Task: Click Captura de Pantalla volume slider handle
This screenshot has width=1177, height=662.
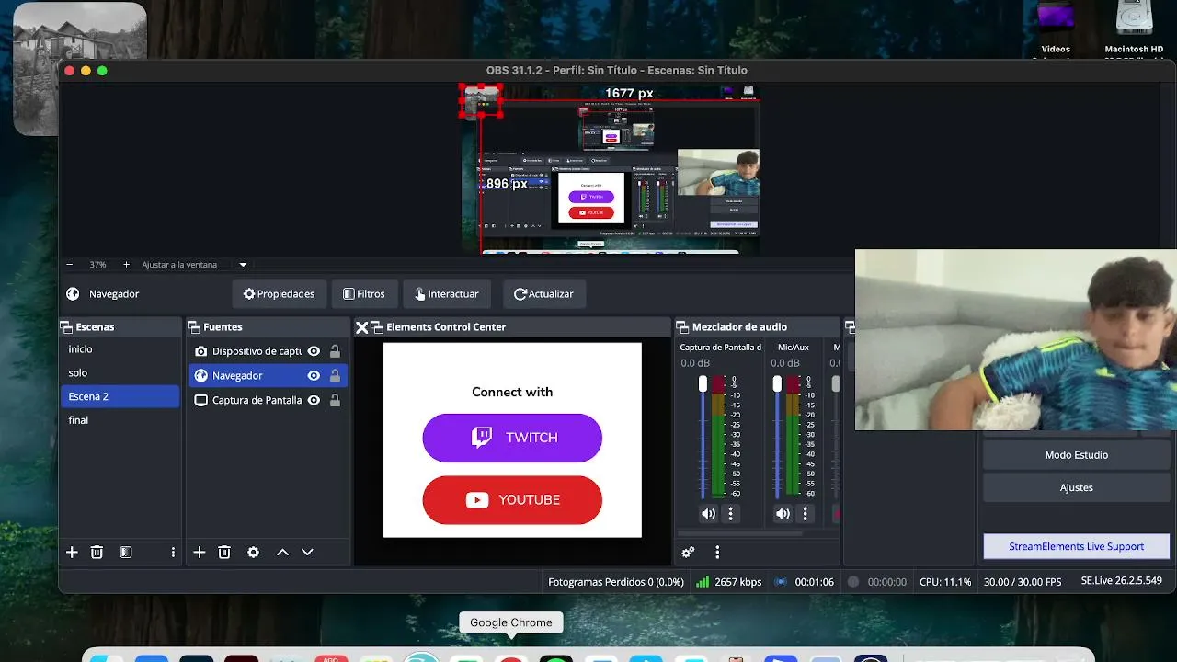Action: coord(703,383)
